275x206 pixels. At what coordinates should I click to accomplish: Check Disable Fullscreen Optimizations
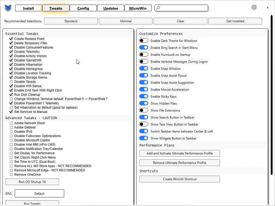click(11, 136)
